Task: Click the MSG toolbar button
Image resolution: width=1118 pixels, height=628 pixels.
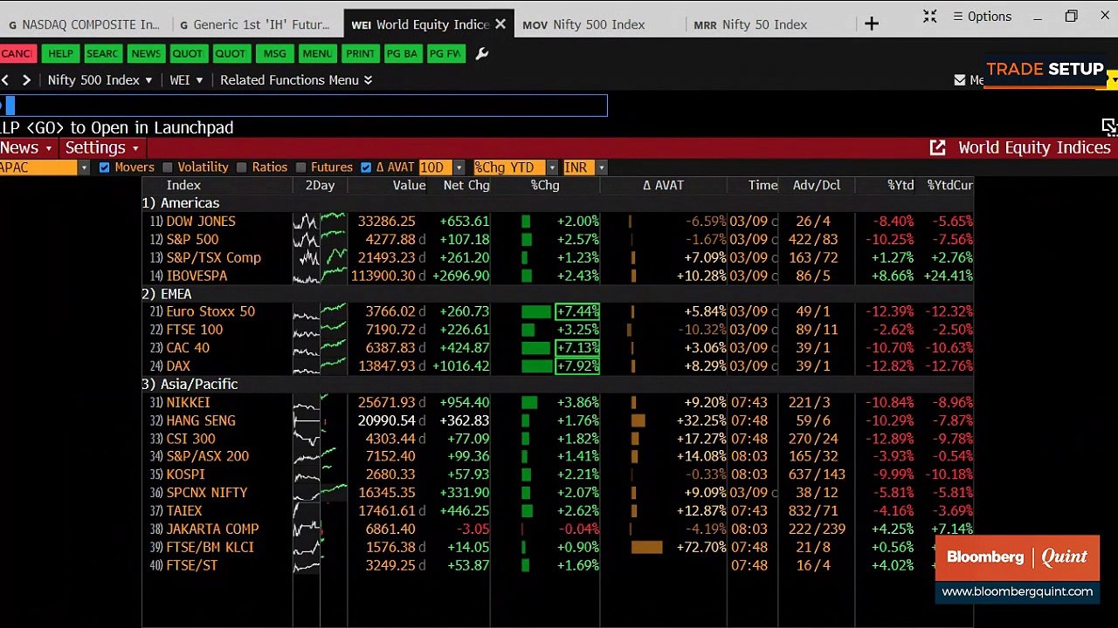Action: (275, 54)
